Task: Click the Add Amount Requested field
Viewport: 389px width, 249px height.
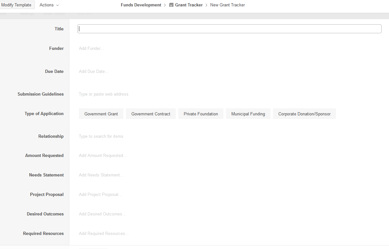Action: click(x=103, y=156)
